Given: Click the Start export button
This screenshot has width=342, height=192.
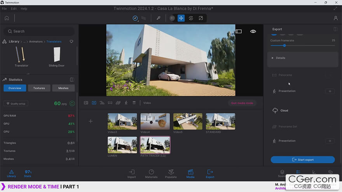Looking at the screenshot, I should (x=302, y=159).
